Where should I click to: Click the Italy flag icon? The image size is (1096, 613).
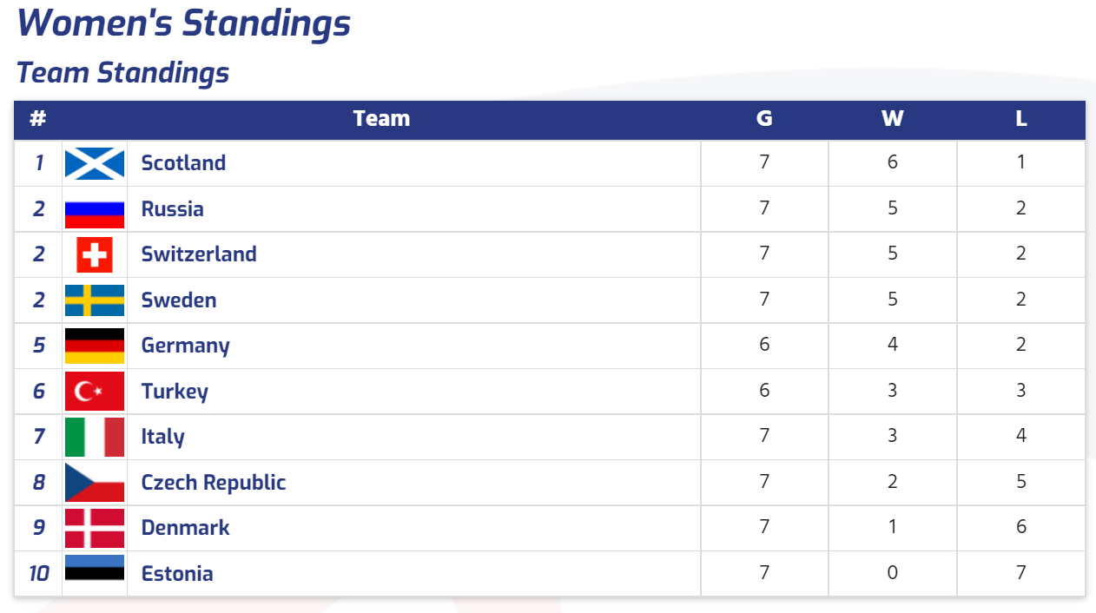(x=95, y=437)
